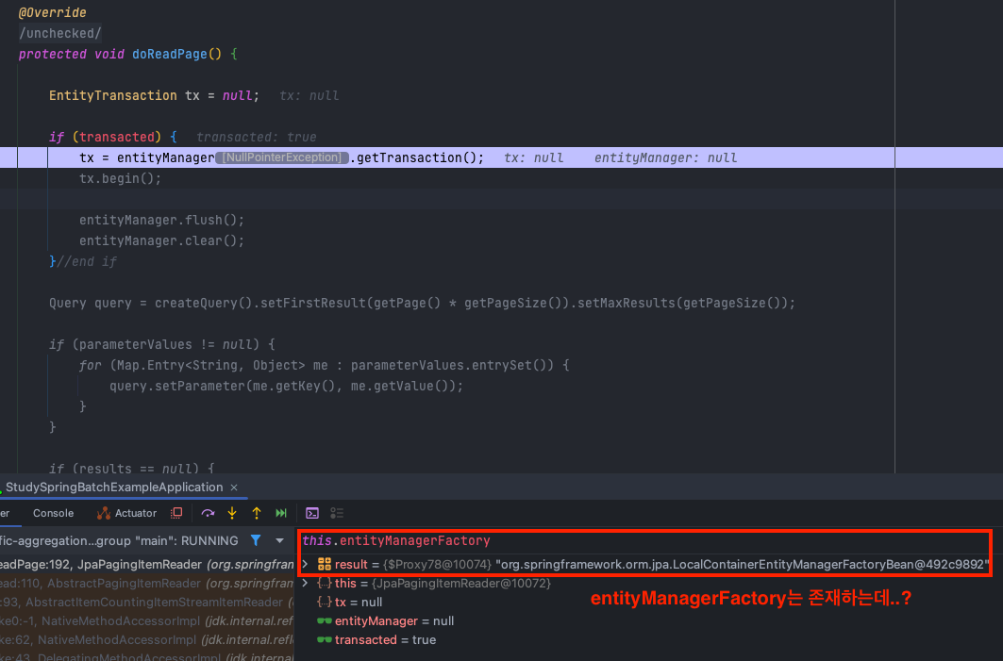Expand the 'this' JpaPagingItemReader variable
Viewport: 1003px width, 661px height.
click(x=306, y=583)
